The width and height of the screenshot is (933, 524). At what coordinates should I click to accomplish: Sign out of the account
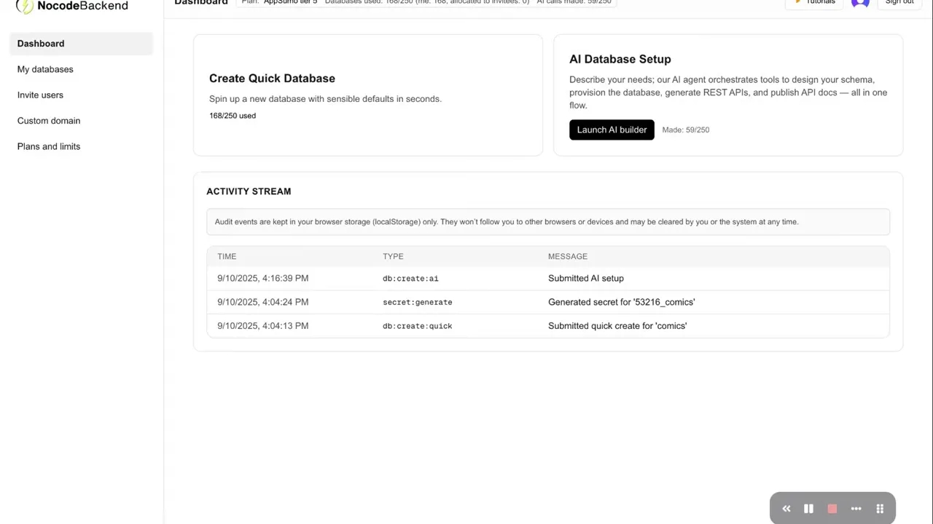pos(899,3)
